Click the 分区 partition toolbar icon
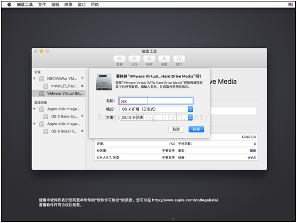The height and width of the screenshot is (223, 297). pos(134,59)
